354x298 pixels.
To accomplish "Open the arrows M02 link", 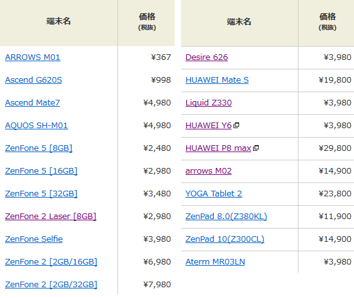I will click(208, 171).
